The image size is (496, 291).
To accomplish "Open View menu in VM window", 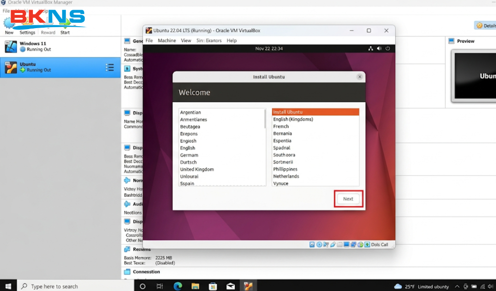I will coord(186,41).
